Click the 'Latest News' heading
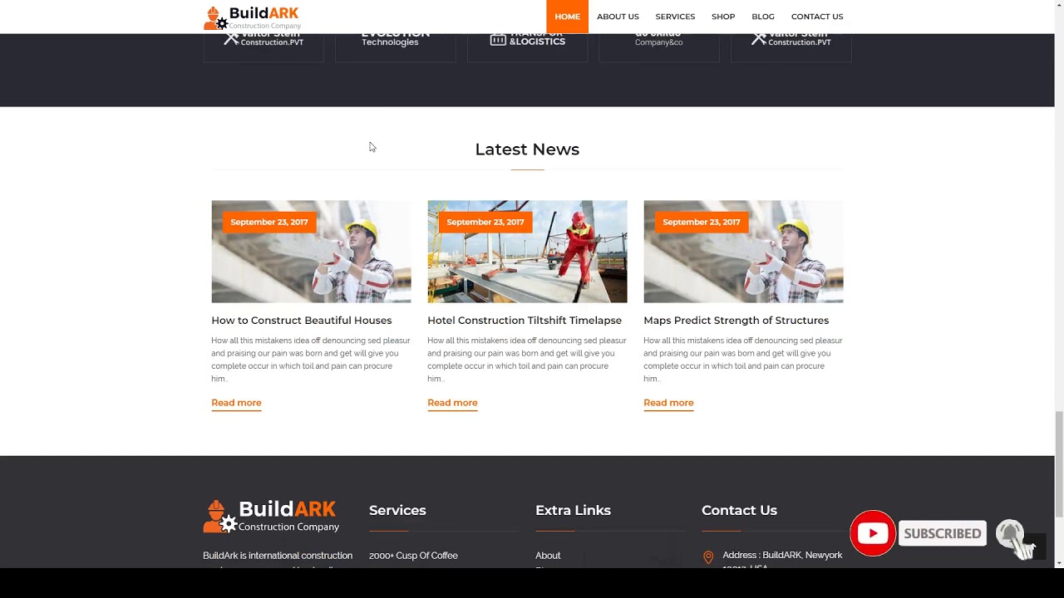 pos(527,149)
